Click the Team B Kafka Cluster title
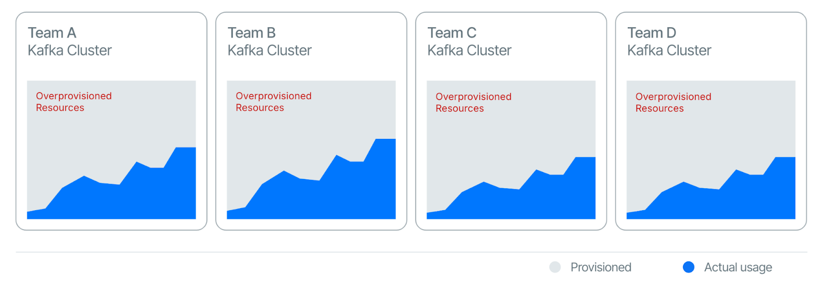This screenshot has height=285, width=822. [269, 42]
